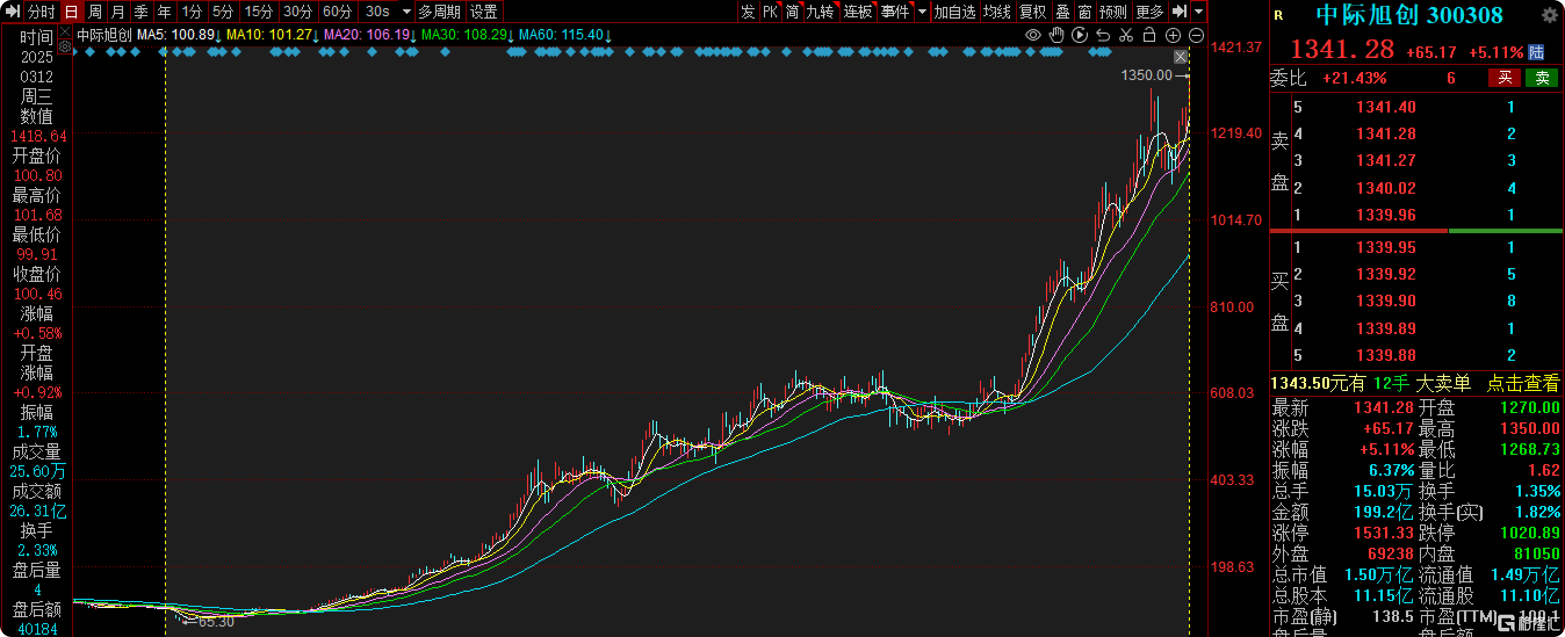Click the collapse-panel arrow beside 分时 tab
The height and width of the screenshot is (637, 1565).
12,12
